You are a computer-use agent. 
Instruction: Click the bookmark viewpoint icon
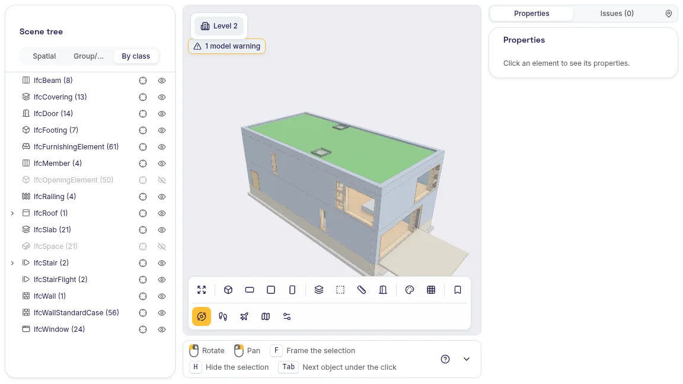[x=457, y=290]
